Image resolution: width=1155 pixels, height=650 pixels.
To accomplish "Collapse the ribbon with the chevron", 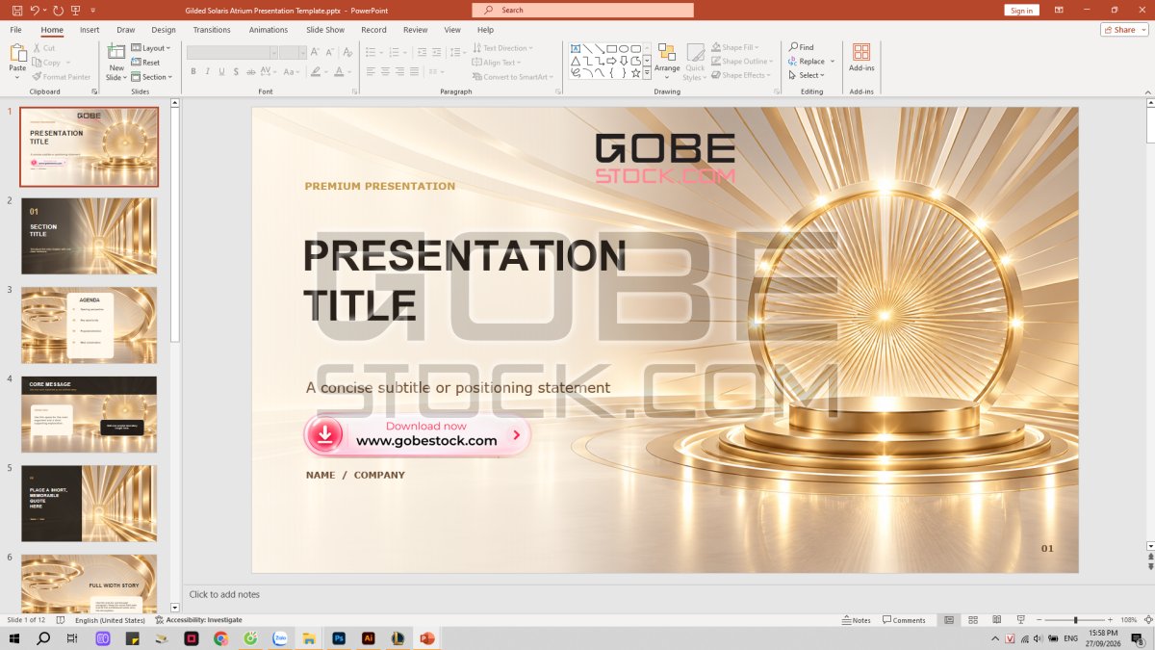I will click(x=1146, y=91).
